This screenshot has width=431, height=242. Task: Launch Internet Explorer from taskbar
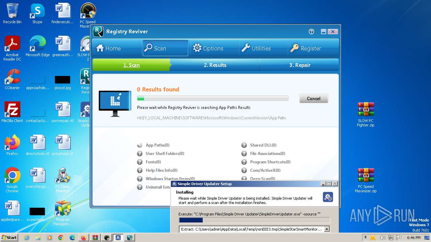[x=27, y=238]
